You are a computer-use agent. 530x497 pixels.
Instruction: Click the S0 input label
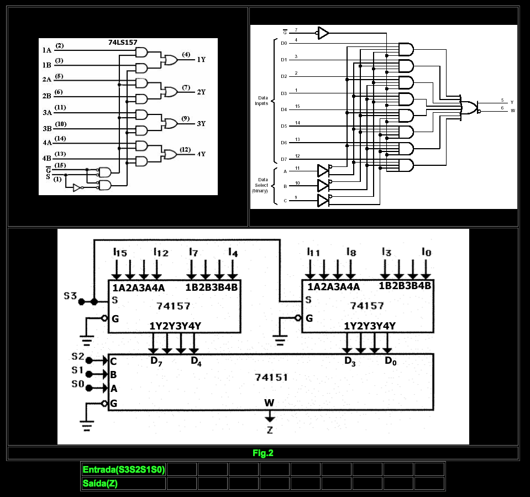pyautogui.click(x=78, y=384)
